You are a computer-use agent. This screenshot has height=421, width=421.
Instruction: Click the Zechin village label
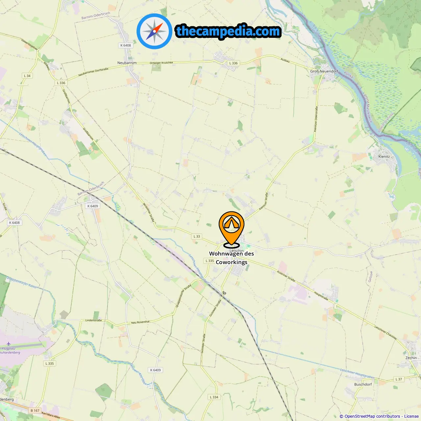coord(411,358)
